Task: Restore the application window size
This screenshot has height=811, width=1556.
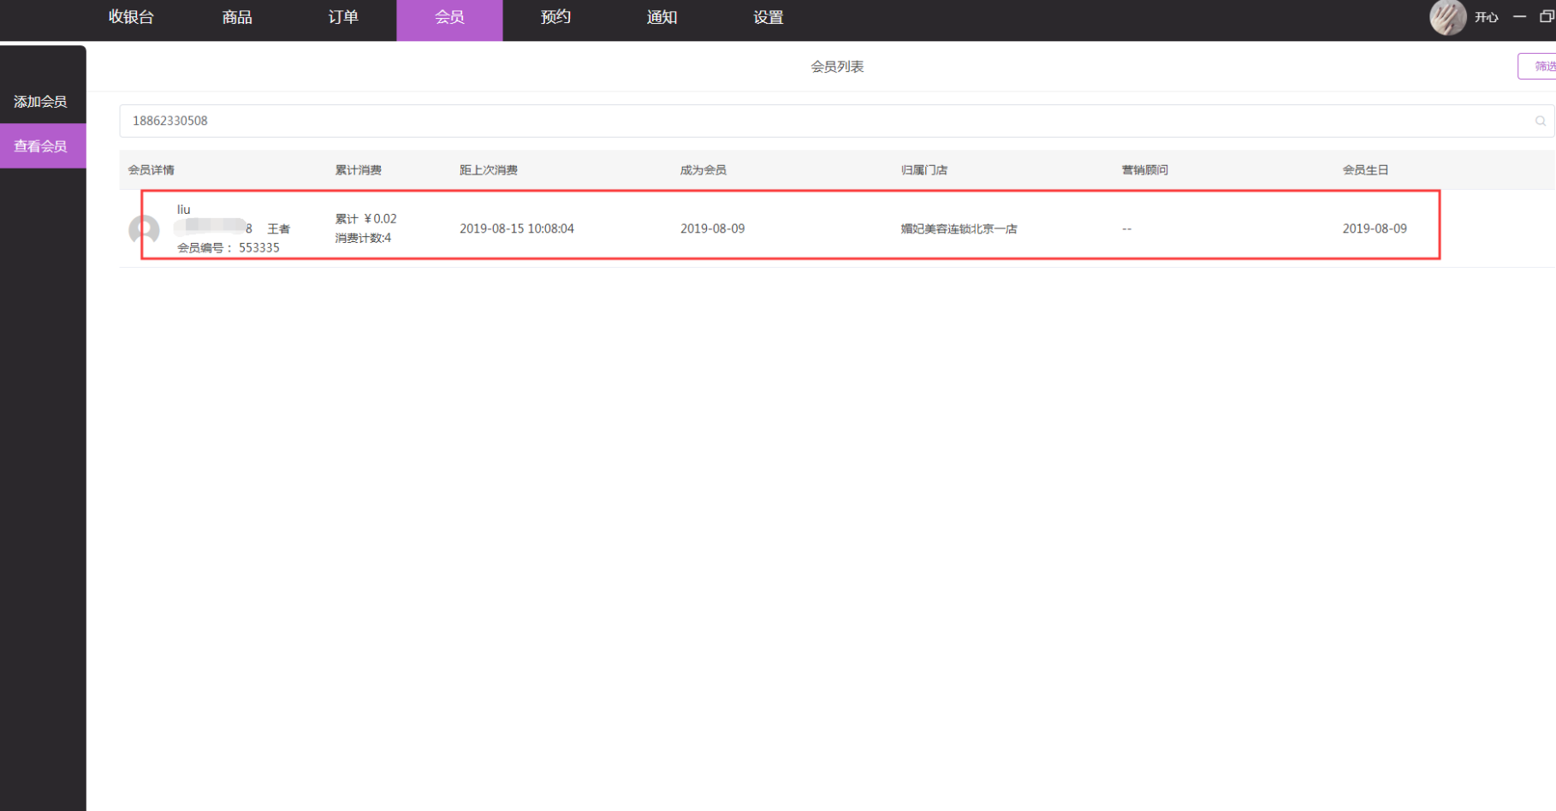Action: coord(1547,17)
